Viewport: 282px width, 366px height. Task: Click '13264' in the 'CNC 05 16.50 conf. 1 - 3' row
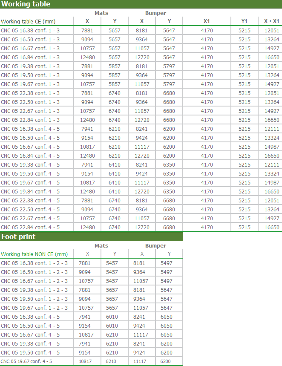(x=272, y=40)
